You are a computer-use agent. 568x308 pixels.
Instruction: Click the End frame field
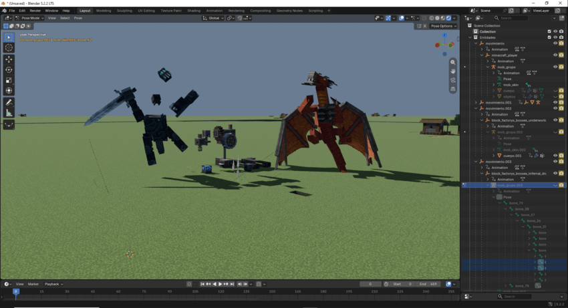pos(428,284)
